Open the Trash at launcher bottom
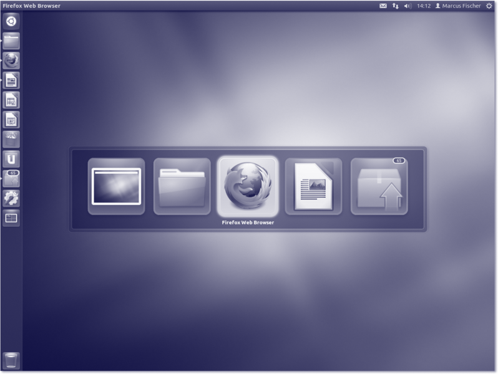 (x=11, y=360)
